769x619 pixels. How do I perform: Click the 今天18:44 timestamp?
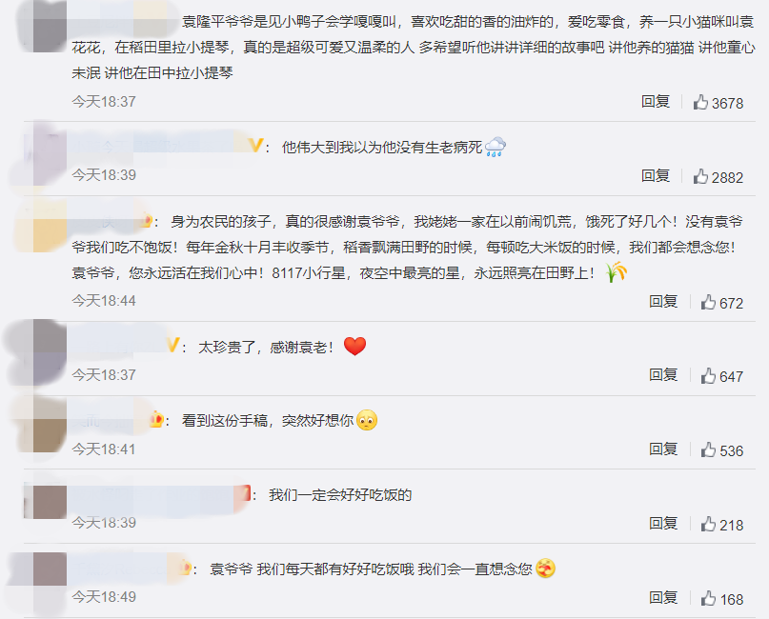(104, 301)
